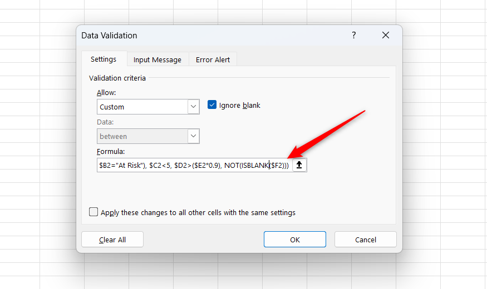The width and height of the screenshot is (487, 289).
Task: Click the Validation criteria heading
Action: (x=117, y=78)
